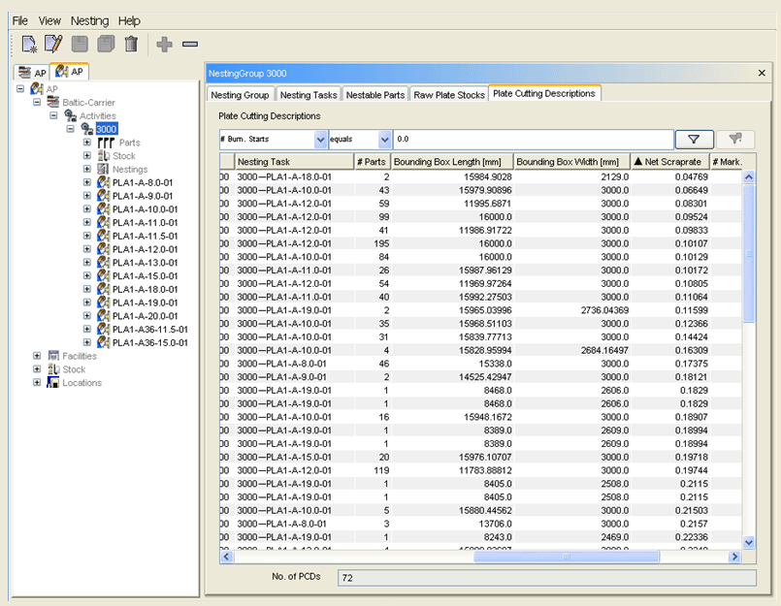Click the Stock icon under Facilities
Screen dimensions: 781x606
pos(53,369)
